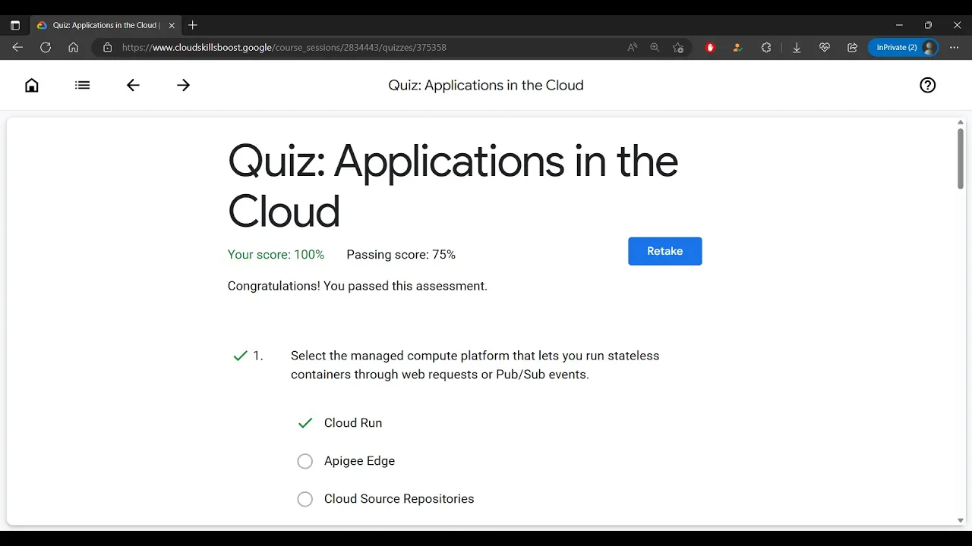Open a new browser tab
The width and height of the screenshot is (972, 546).
coord(193,25)
